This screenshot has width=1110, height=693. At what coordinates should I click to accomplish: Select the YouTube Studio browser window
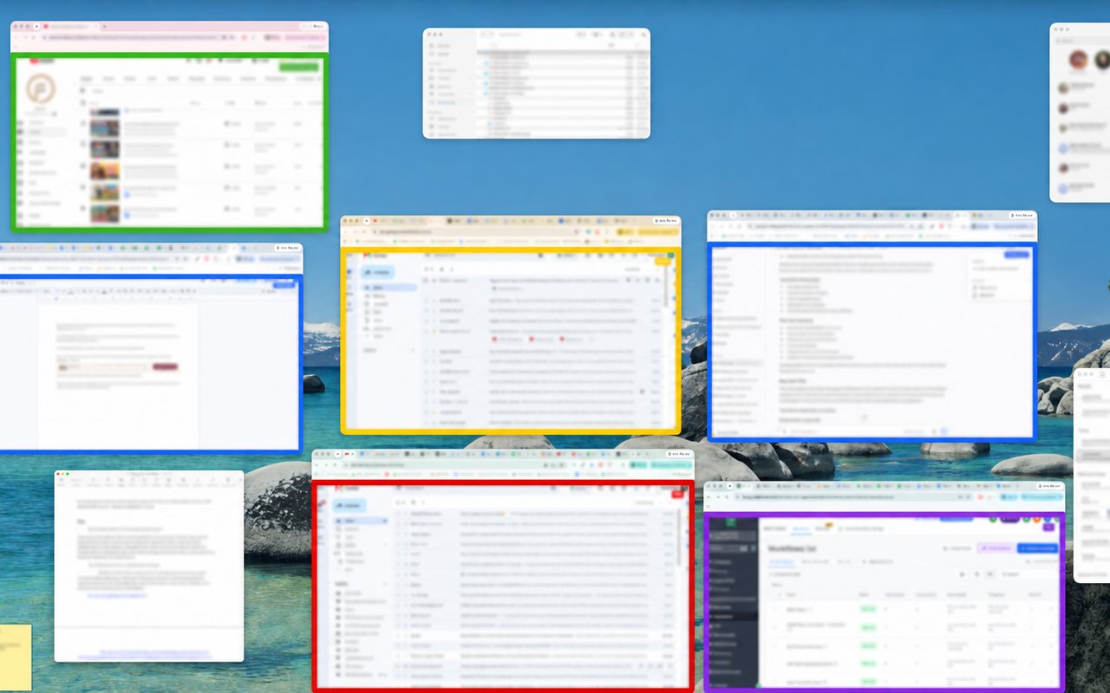tap(169, 126)
